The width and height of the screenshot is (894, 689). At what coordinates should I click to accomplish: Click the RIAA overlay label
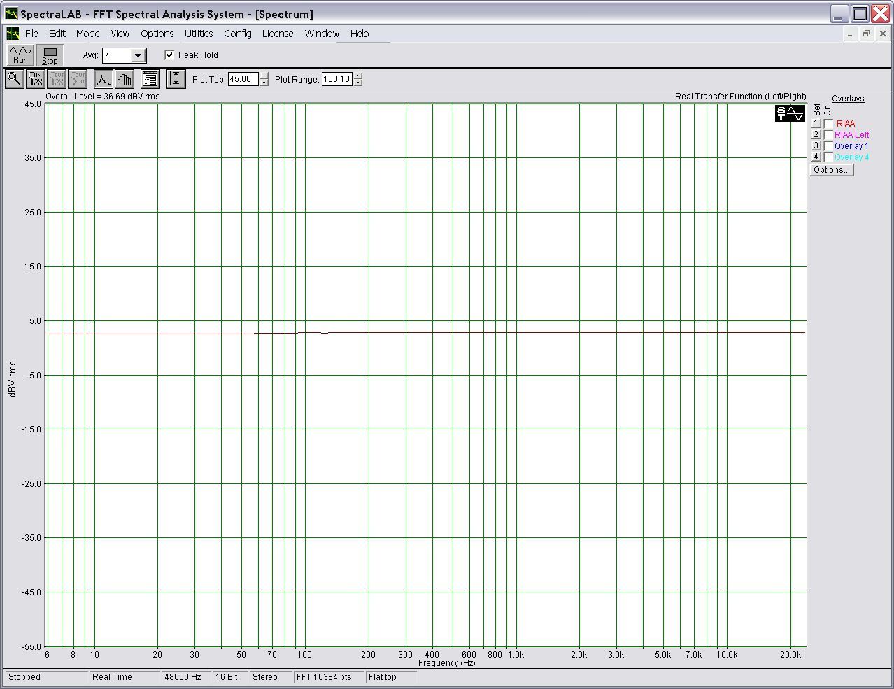point(845,124)
